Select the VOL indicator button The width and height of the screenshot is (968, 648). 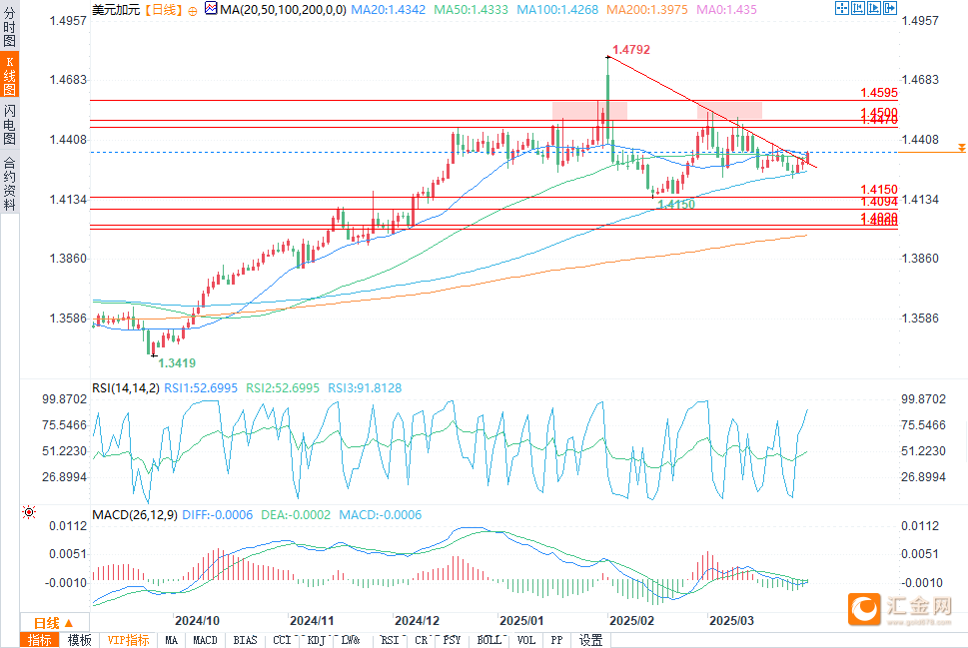point(526,640)
